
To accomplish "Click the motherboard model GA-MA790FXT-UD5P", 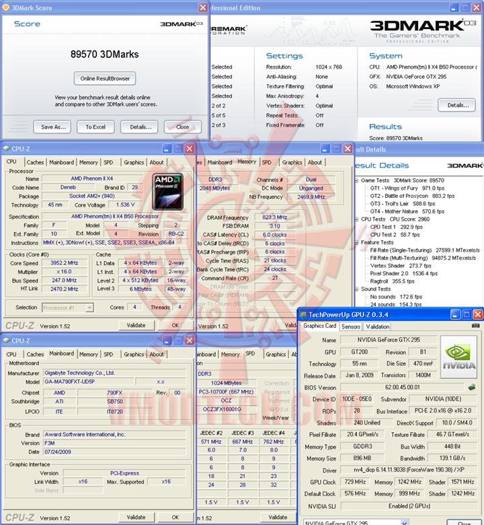I will pyautogui.click(x=89, y=382).
